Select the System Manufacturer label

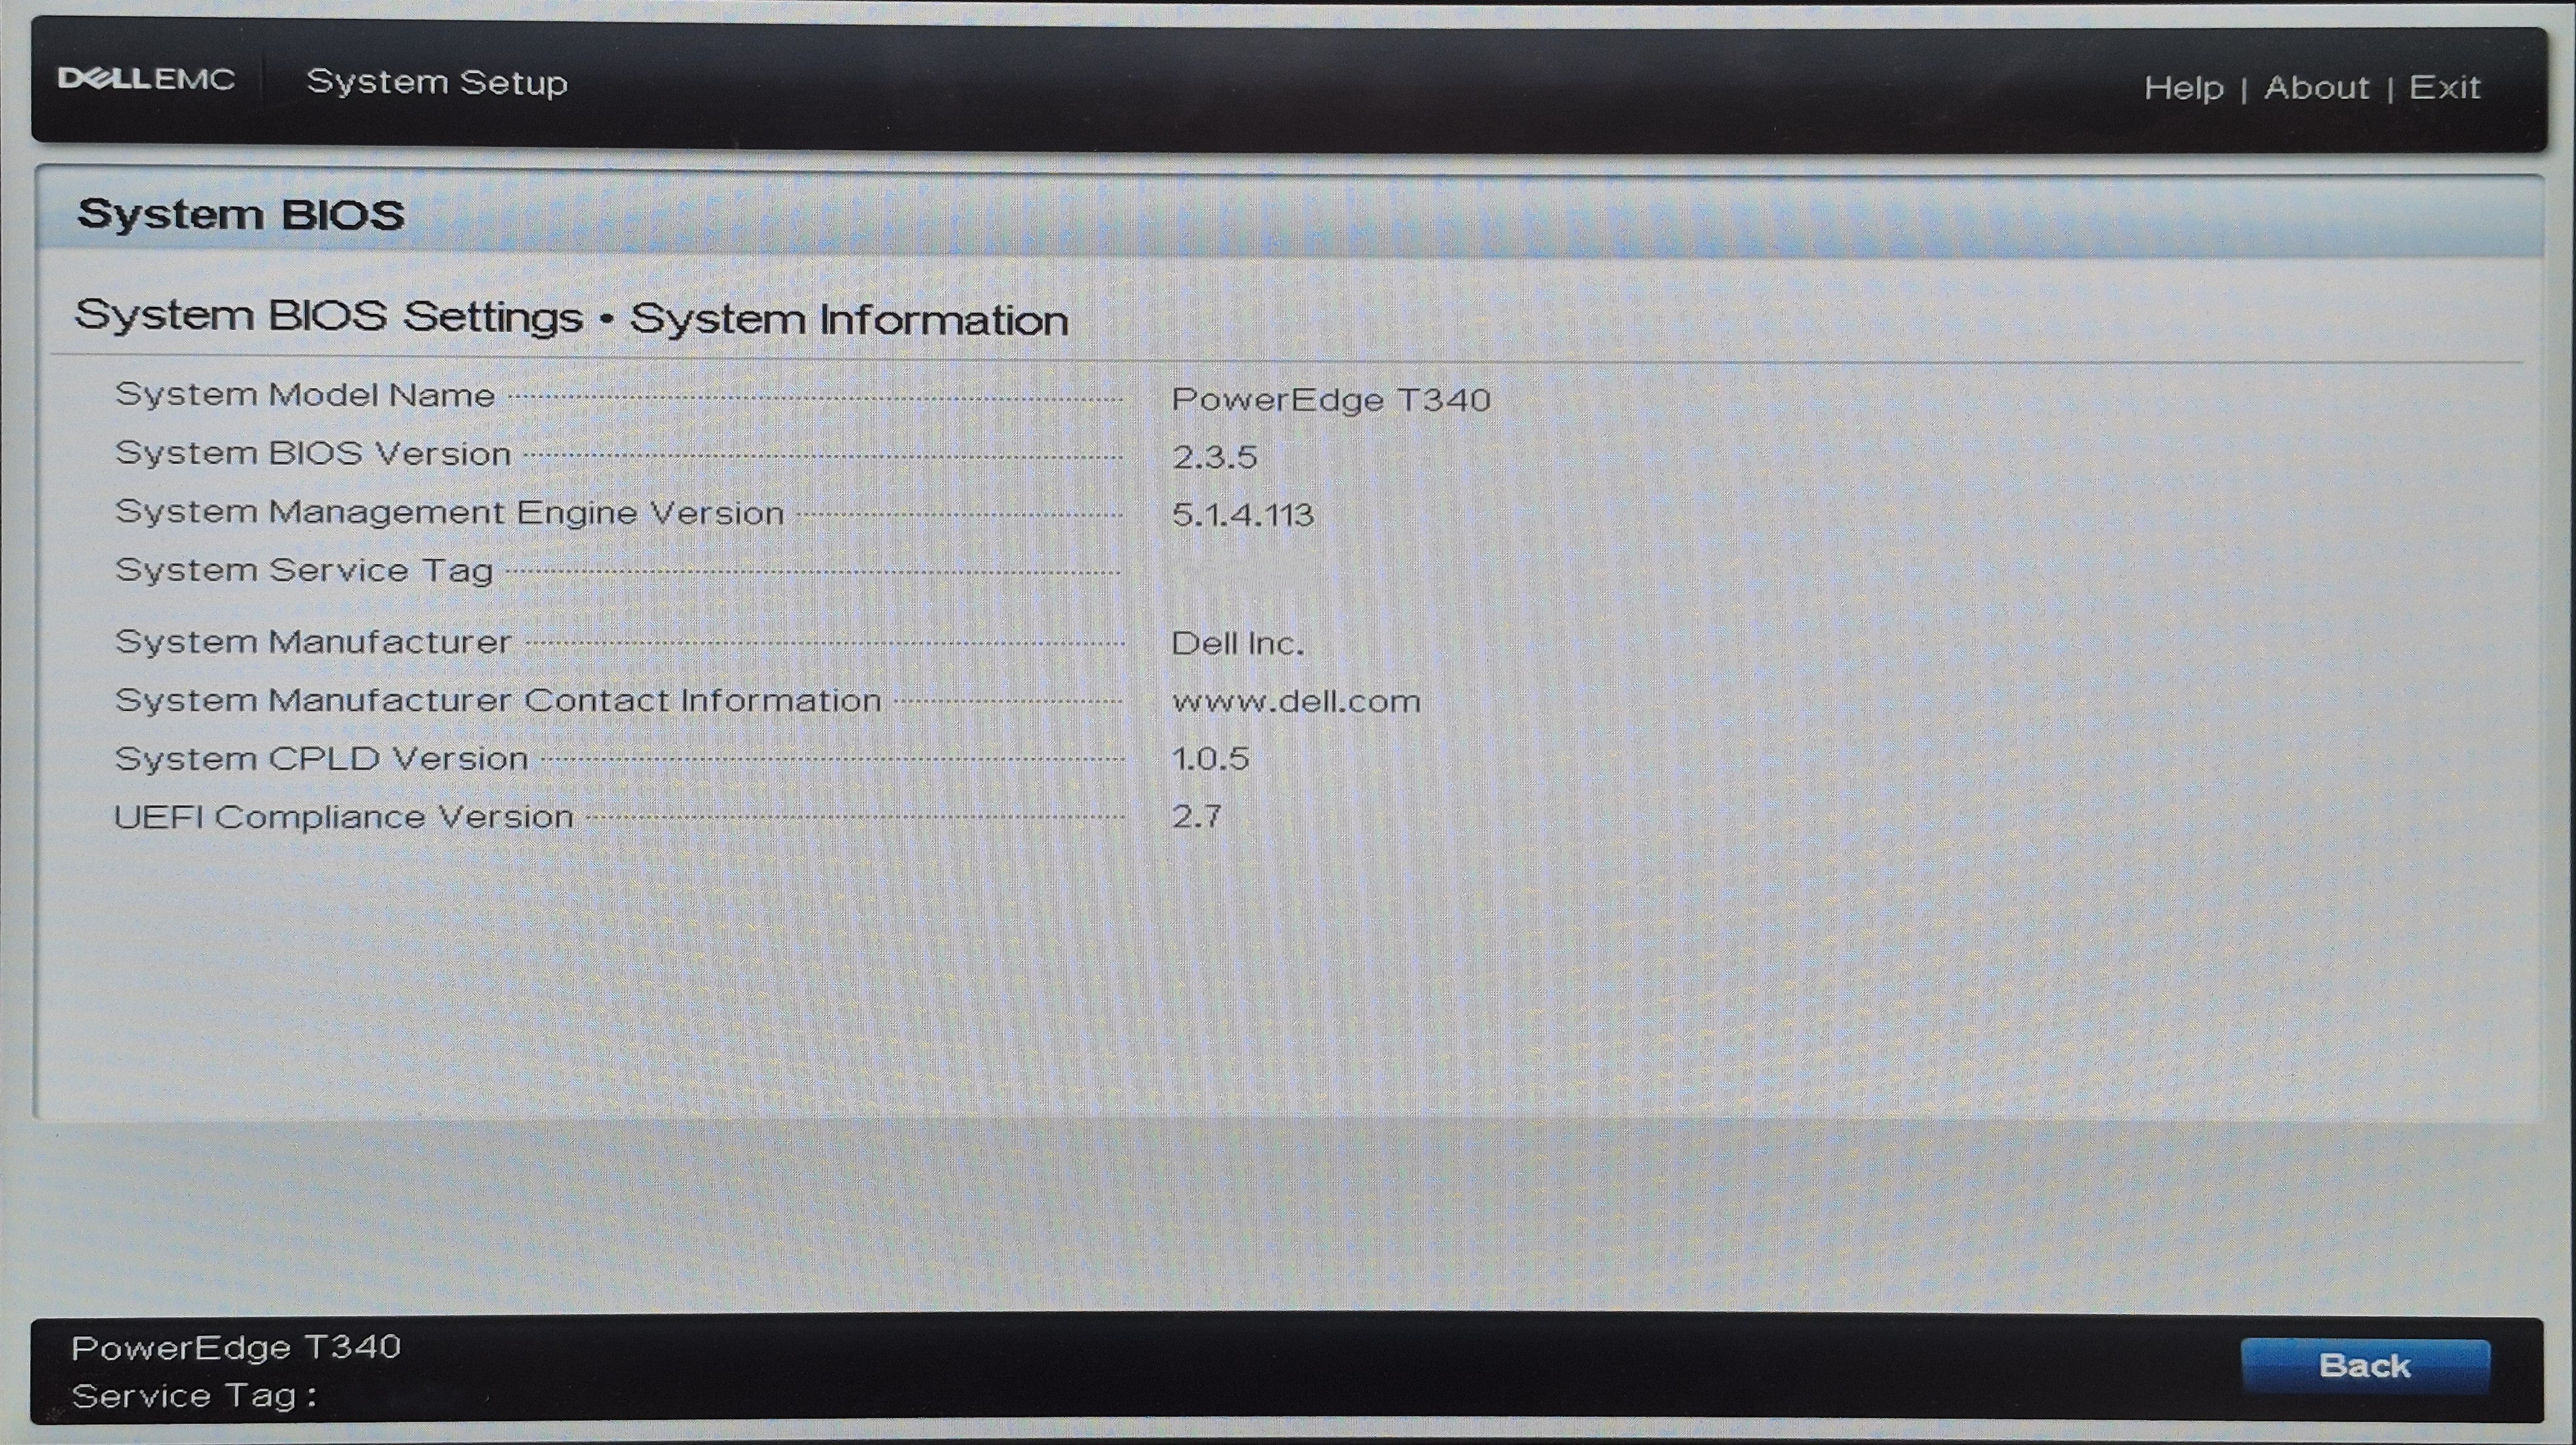(x=313, y=642)
